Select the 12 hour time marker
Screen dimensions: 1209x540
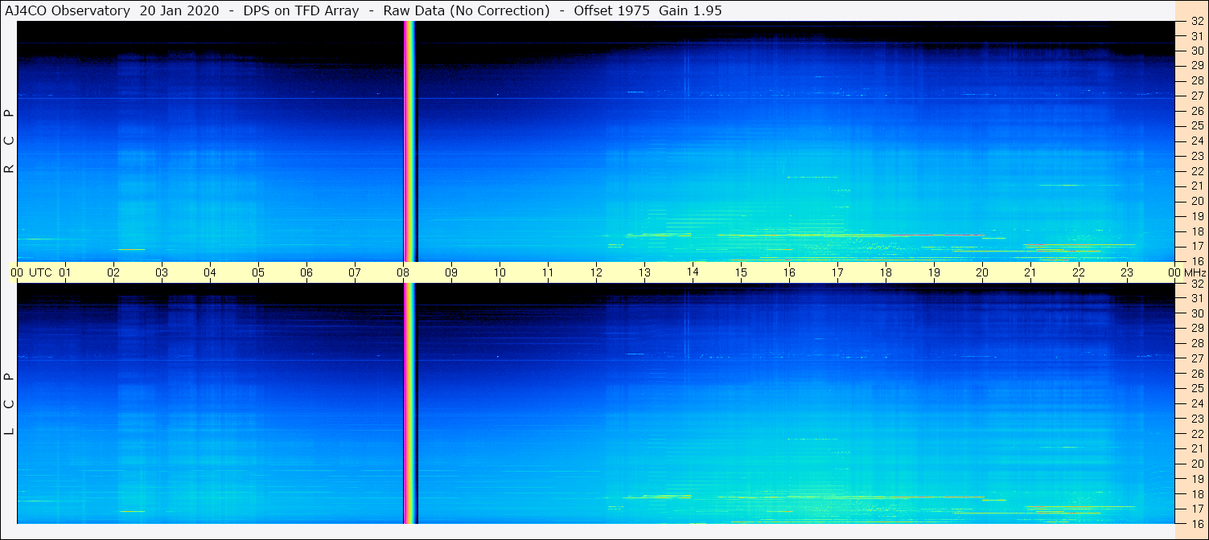[x=596, y=272]
